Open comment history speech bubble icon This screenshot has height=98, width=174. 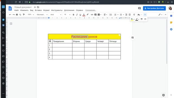click(x=139, y=8)
